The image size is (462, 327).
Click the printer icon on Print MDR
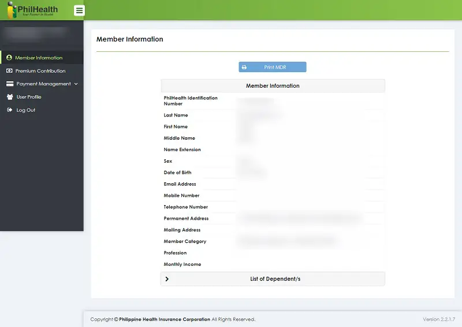pos(244,67)
